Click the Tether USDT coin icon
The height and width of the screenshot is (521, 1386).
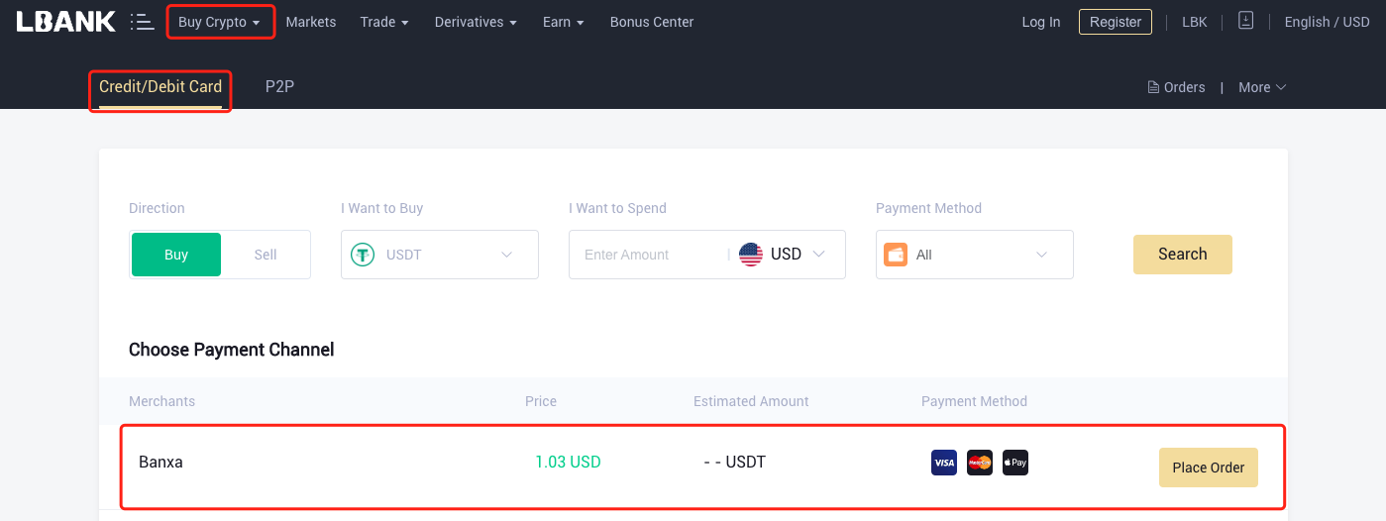tap(363, 255)
